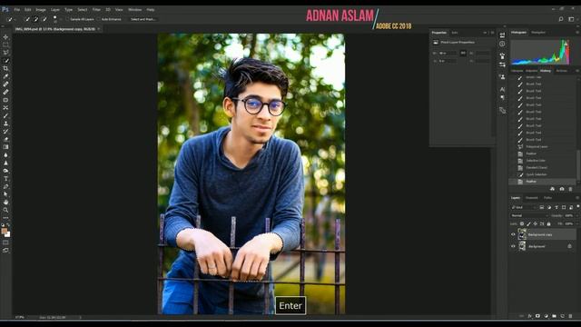
Task: Open the Fill slider dropdown arrow
Action: (576, 224)
